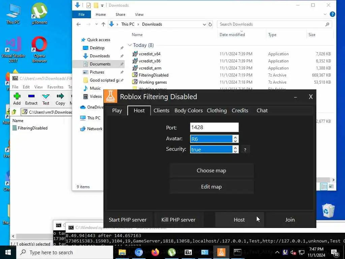Click the Start PHP server button
The width and height of the screenshot is (345, 259).
(x=128, y=220)
